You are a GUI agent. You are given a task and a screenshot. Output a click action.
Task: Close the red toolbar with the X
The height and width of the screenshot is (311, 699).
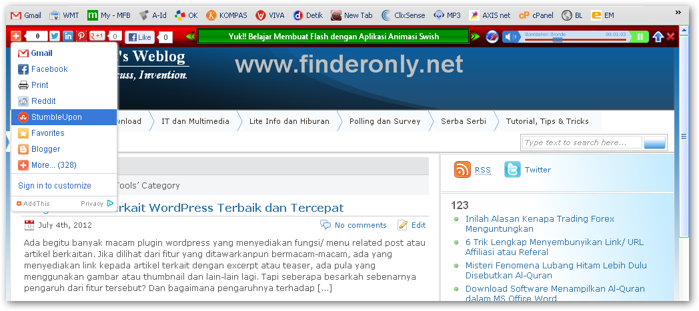click(670, 37)
